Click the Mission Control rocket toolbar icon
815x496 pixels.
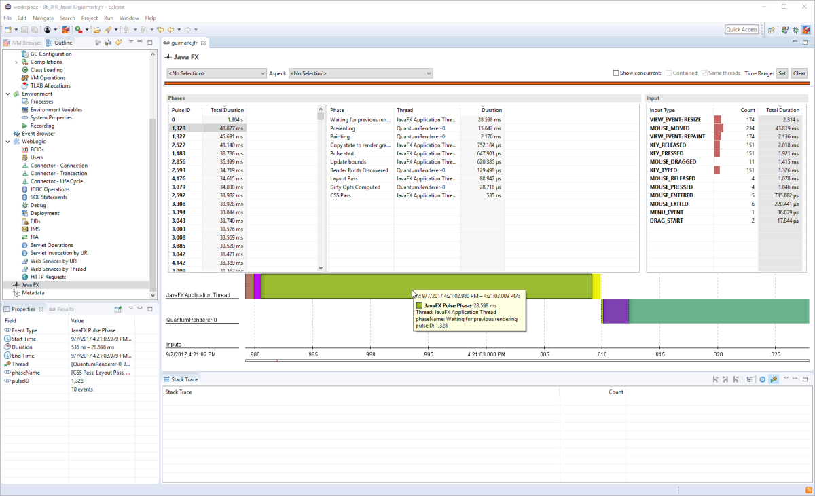[x=65, y=30]
